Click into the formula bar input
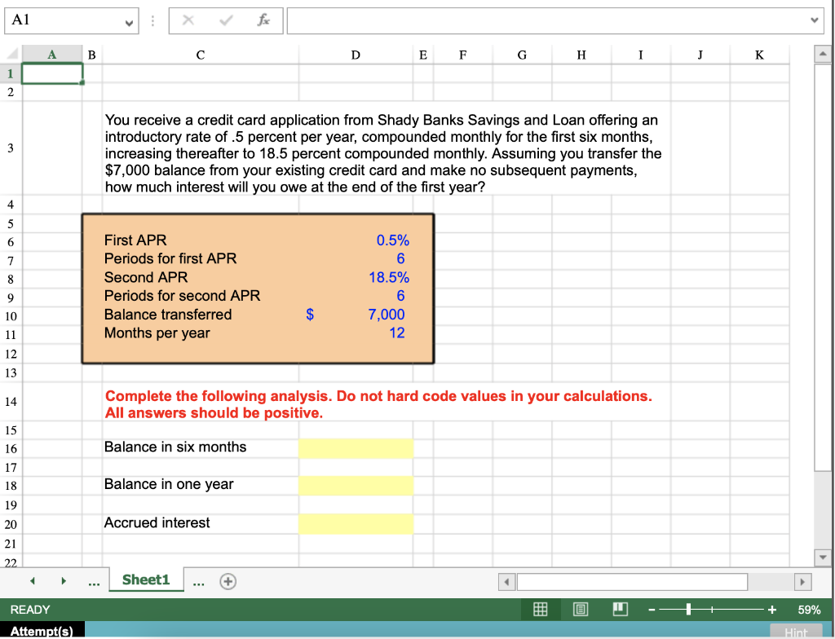This screenshot has width=835, height=639. pyautogui.click(x=547, y=20)
